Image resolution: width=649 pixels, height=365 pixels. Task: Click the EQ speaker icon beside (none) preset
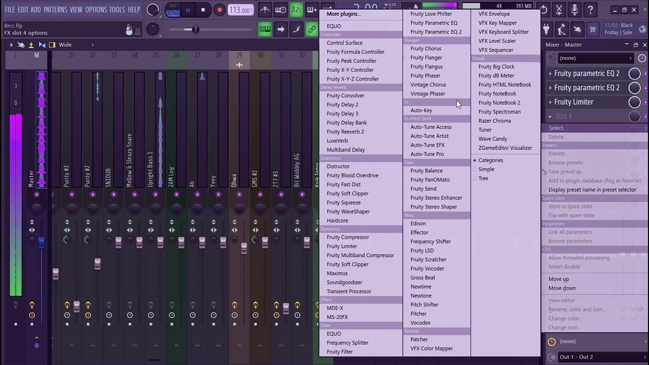[x=552, y=58]
